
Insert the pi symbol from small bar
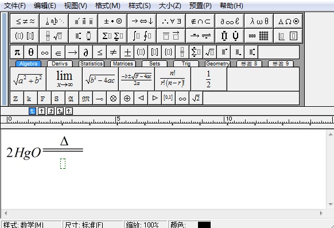coord(17,52)
